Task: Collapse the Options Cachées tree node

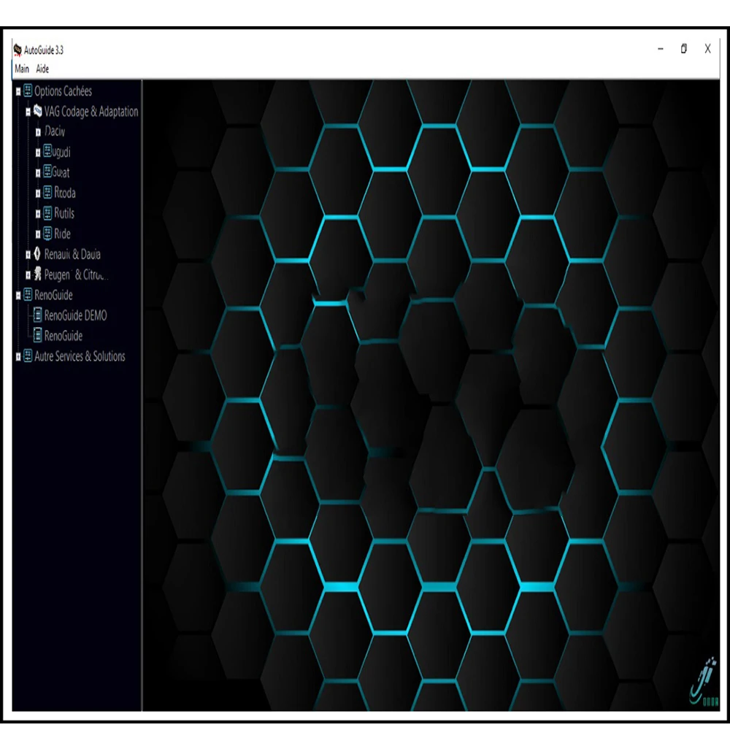Action: click(18, 92)
